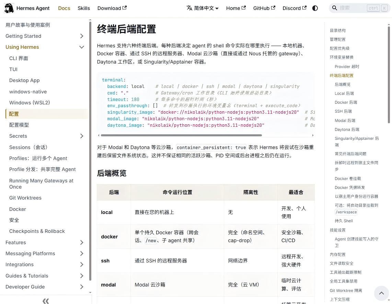
Task: Expand the Secrets chevron
Action: (82, 136)
